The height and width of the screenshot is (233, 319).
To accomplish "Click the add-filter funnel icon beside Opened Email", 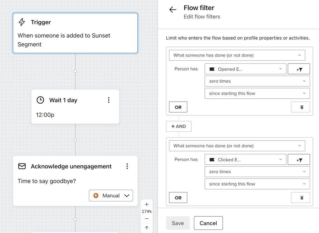I will pos(299,69).
